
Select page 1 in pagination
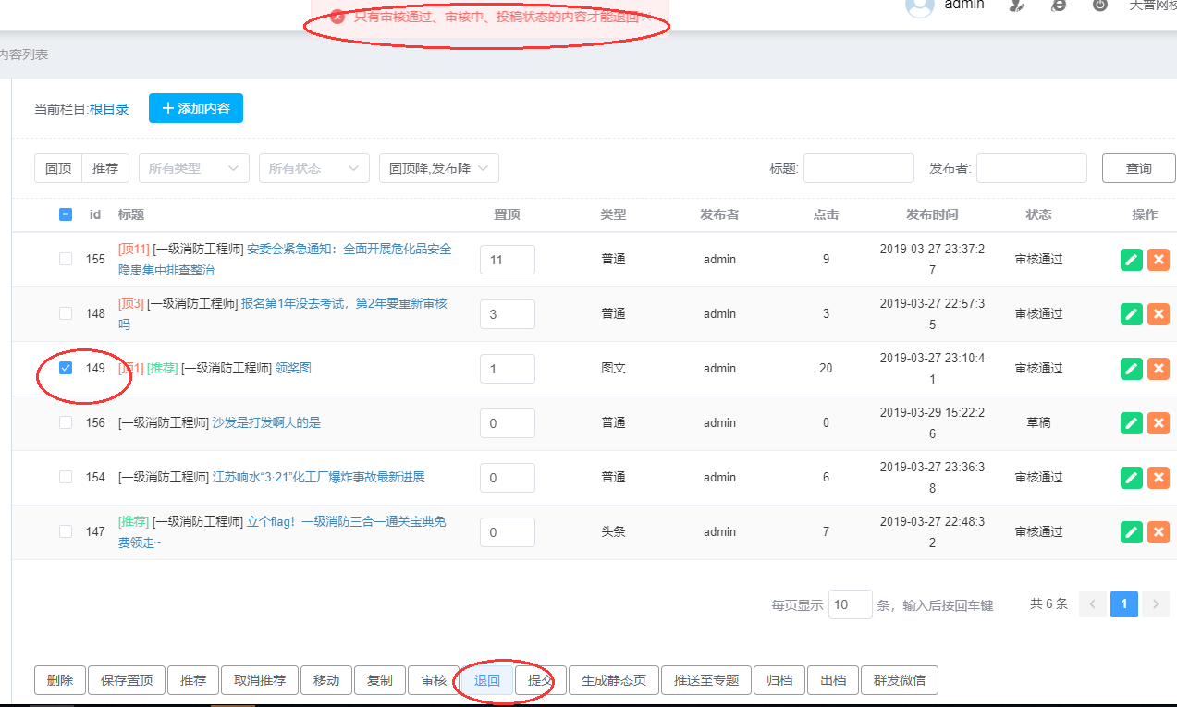click(x=1123, y=604)
